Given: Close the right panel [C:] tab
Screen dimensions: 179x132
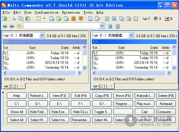Looking at the screenshot, I should (x=111, y=86).
